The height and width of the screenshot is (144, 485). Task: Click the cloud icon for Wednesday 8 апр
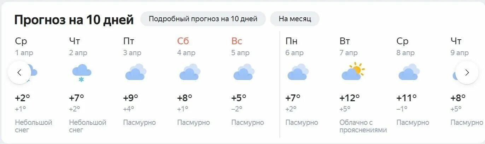click(409, 72)
